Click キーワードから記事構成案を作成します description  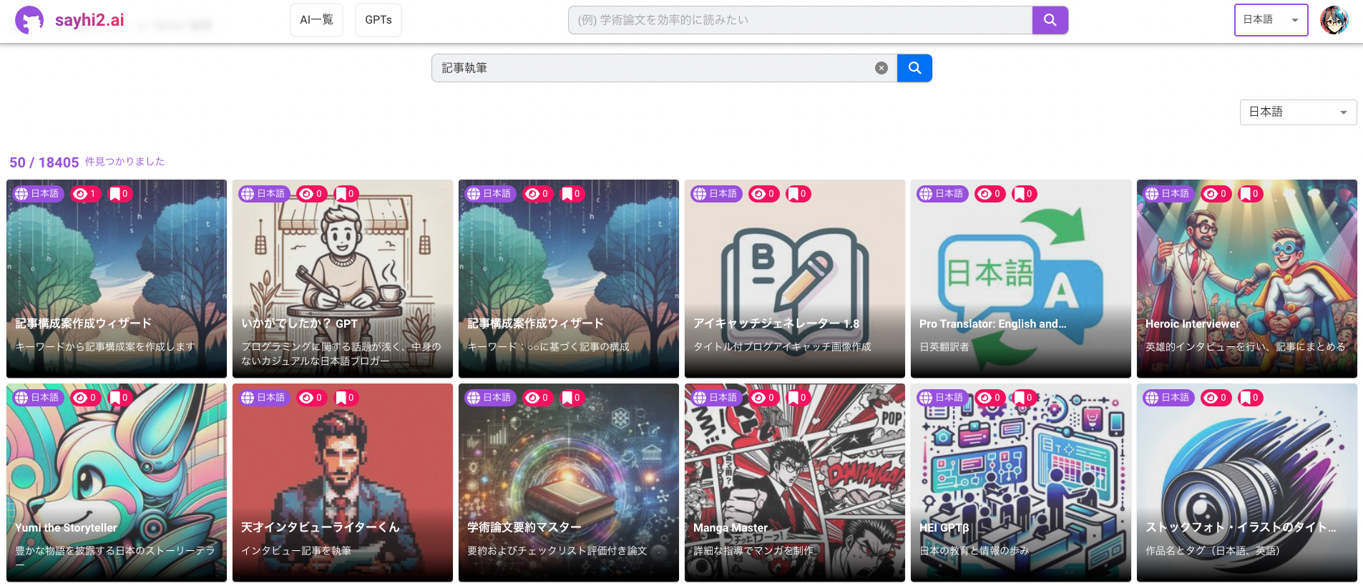click(x=105, y=346)
